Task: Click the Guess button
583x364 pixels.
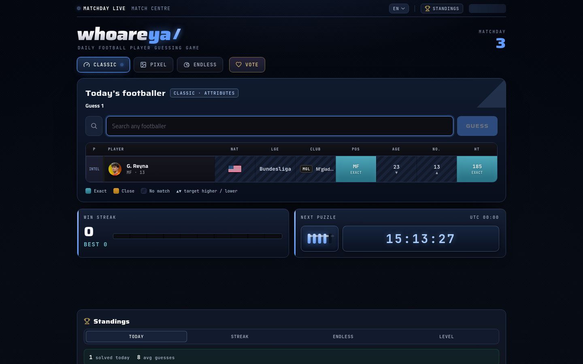Action: click(477, 126)
